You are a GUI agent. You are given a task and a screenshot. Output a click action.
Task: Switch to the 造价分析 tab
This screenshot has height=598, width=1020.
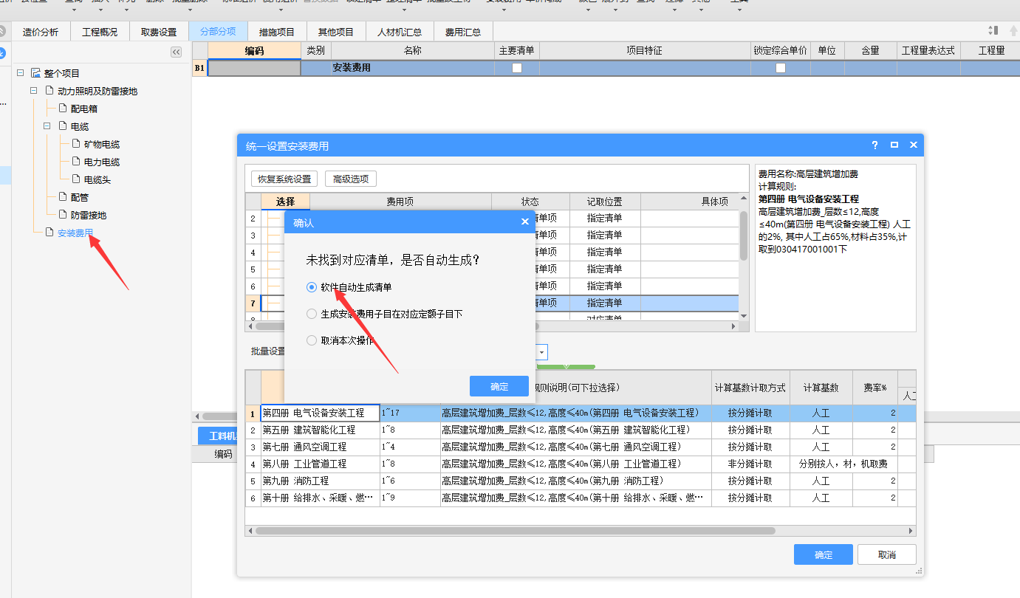click(41, 32)
